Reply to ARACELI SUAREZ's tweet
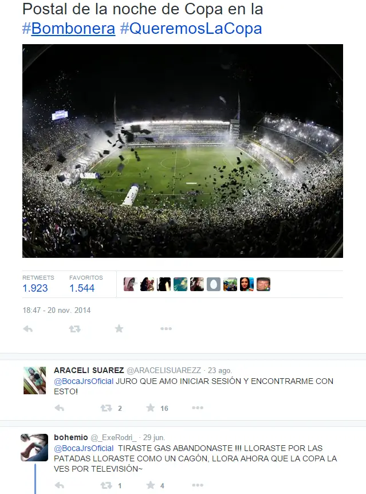 click(x=59, y=408)
